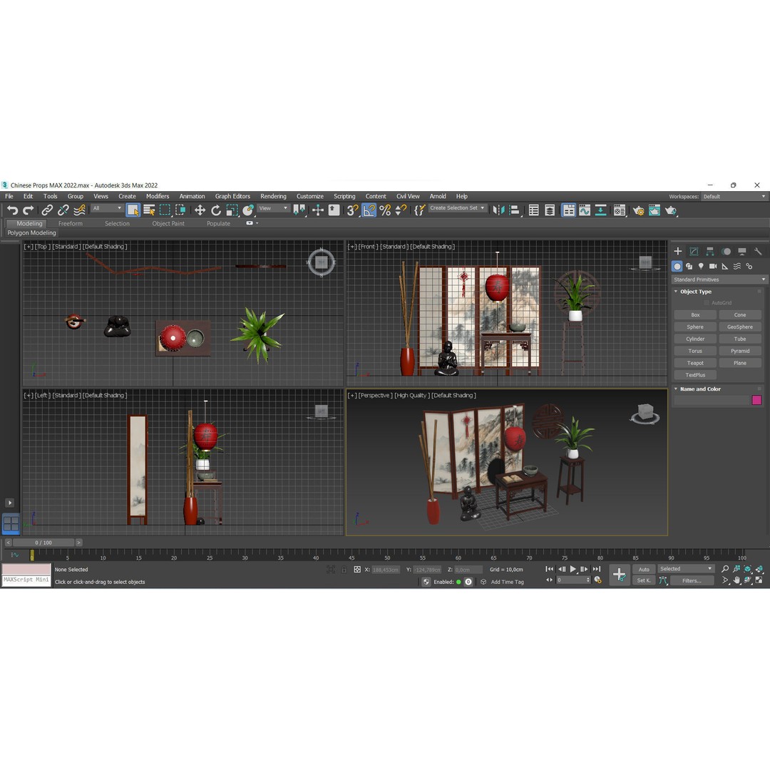The height and width of the screenshot is (770, 770).
Task: Toggle the Scene Explorer
Action: [533, 210]
